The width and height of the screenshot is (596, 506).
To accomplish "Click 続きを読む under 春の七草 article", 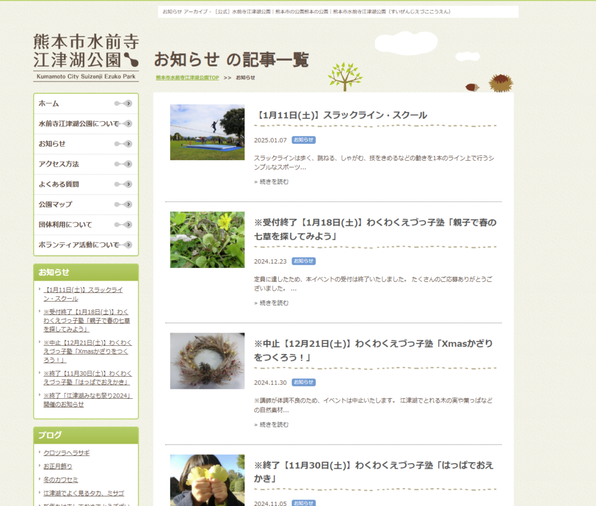I will coord(271,303).
